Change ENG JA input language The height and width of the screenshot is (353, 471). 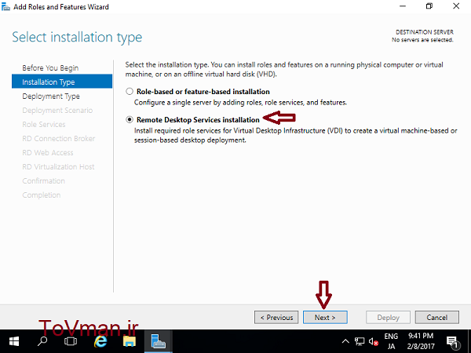click(391, 341)
